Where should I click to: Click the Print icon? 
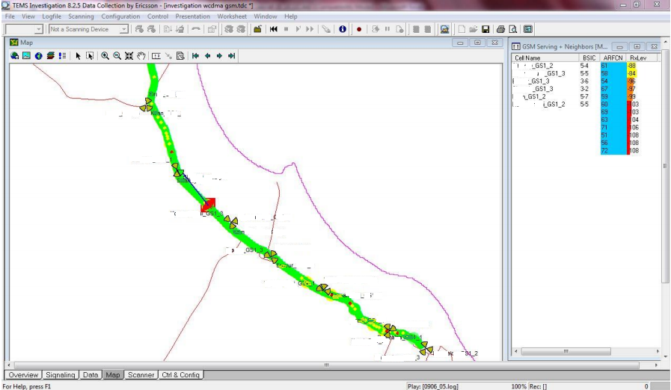click(500, 29)
